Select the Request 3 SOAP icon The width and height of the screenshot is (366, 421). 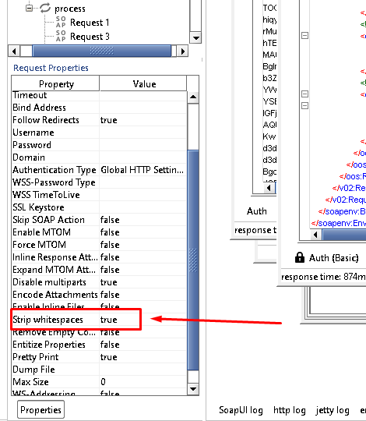pyautogui.click(x=61, y=36)
